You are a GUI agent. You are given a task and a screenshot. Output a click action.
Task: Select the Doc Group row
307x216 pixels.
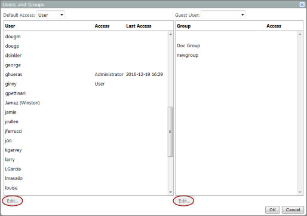coord(237,45)
